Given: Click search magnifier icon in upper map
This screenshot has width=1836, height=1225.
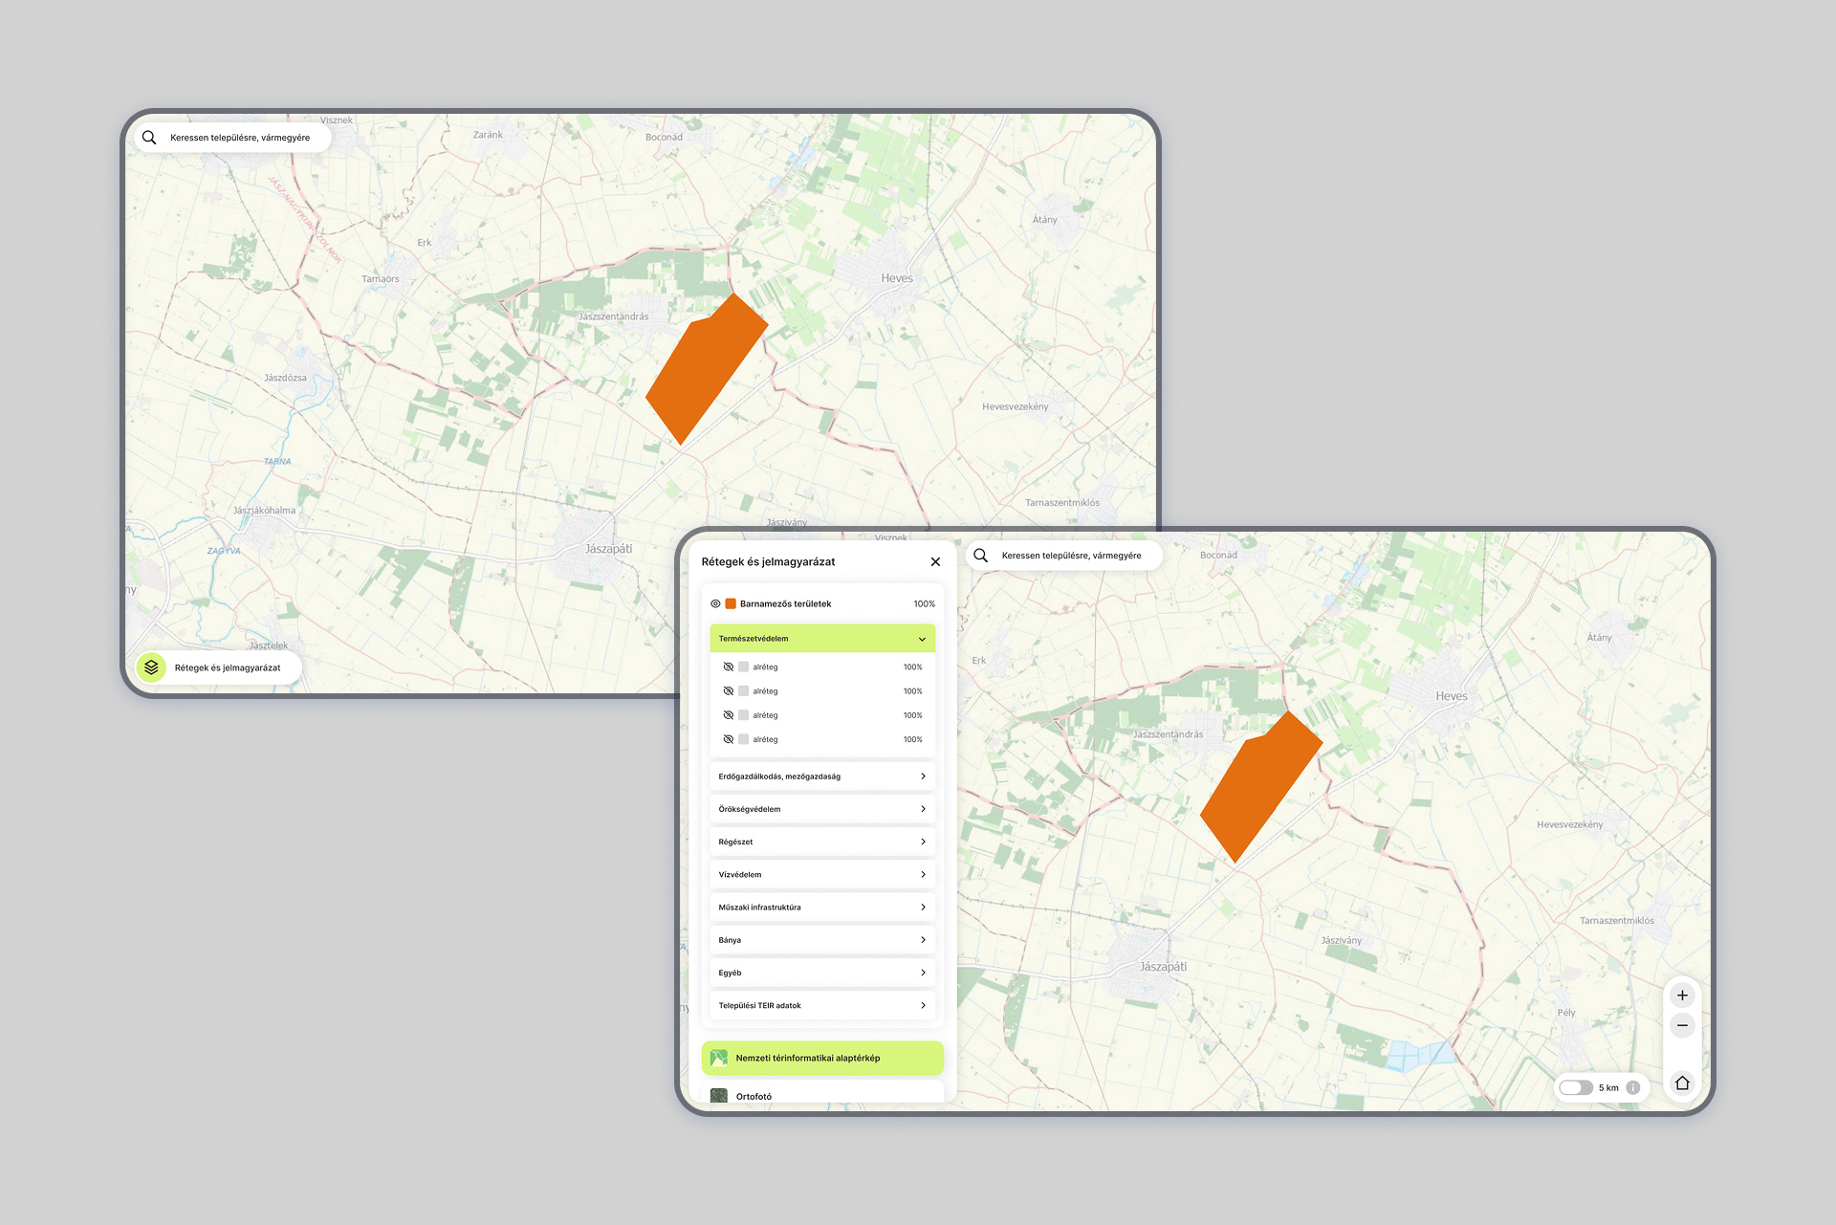Looking at the screenshot, I should pyautogui.click(x=149, y=138).
